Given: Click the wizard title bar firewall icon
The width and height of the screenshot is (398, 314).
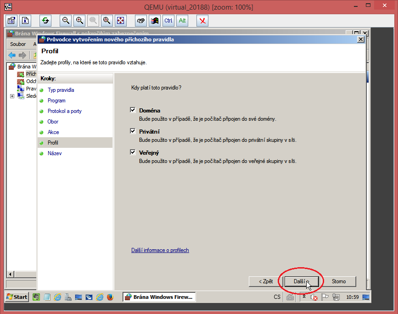Looking at the screenshot, I should pos(42,39).
